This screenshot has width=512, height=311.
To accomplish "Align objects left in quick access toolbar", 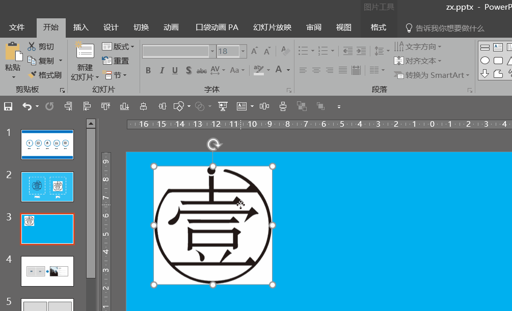I will (x=87, y=106).
